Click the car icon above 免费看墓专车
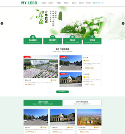The height and width of the screenshot is (134, 125). click(x=52, y=37)
